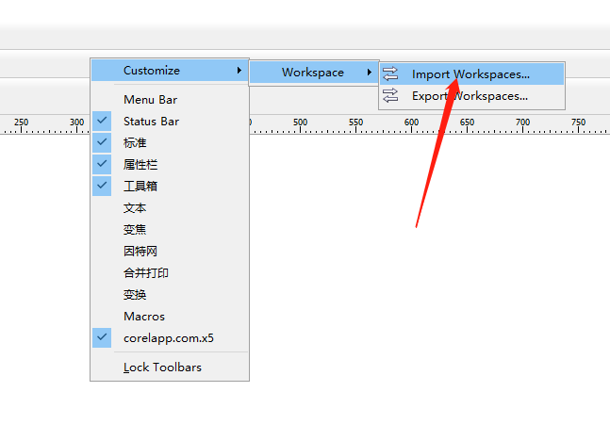Click the Import Workspaces arrows icon
Screen dimensions: 610x441
(390, 73)
